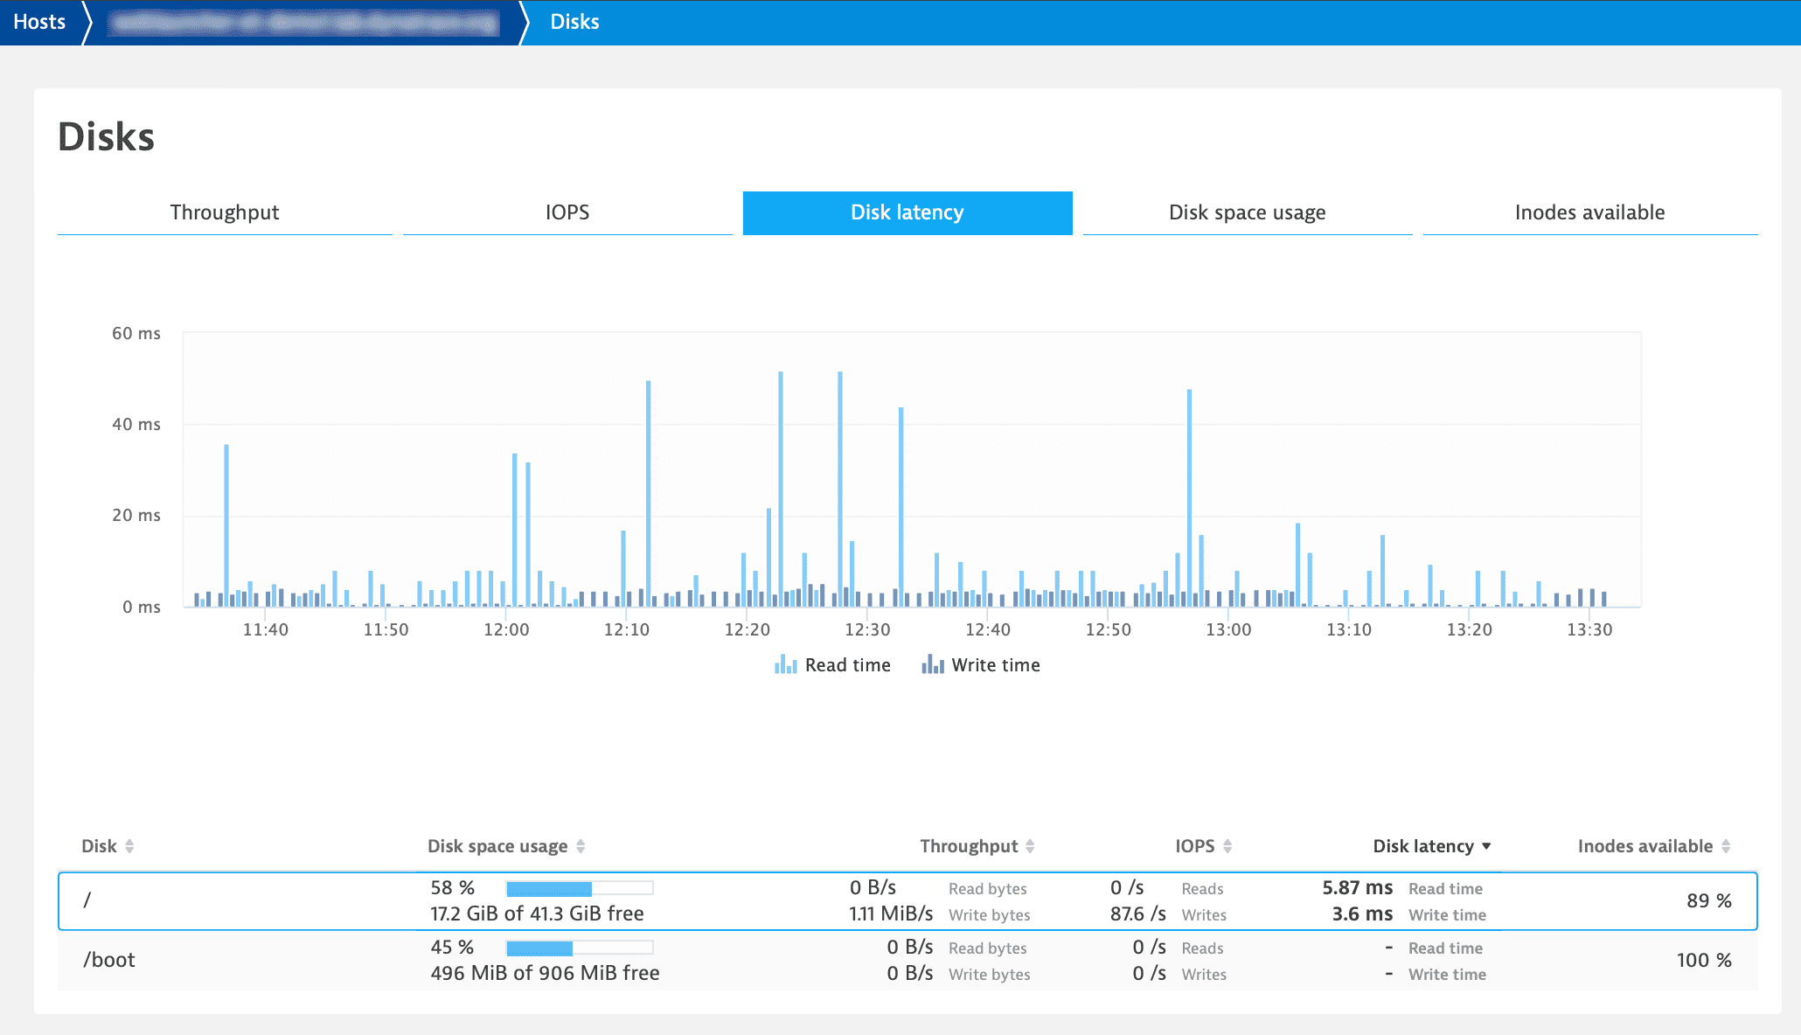Image resolution: width=1801 pixels, height=1035 pixels.
Task: Click the Throughput column sort arrows
Action: [x=1030, y=846]
